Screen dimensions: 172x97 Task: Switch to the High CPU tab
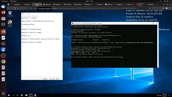click(119, 5)
